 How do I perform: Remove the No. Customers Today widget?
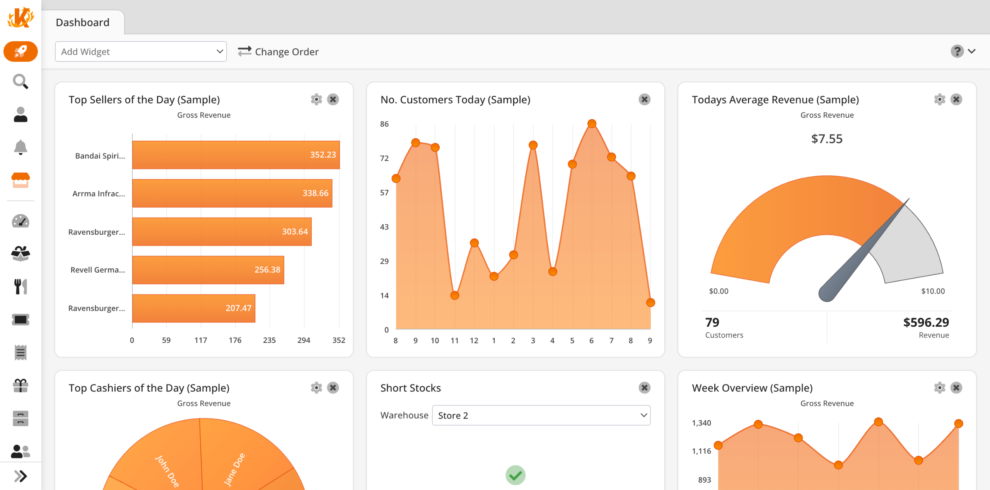(x=644, y=100)
